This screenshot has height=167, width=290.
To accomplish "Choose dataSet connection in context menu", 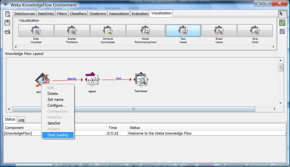I will [58, 123].
